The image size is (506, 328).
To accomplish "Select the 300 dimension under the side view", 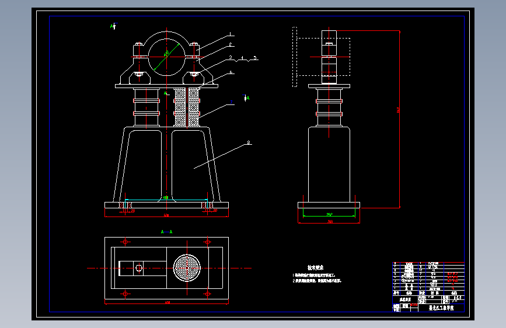I will pos(330,221).
